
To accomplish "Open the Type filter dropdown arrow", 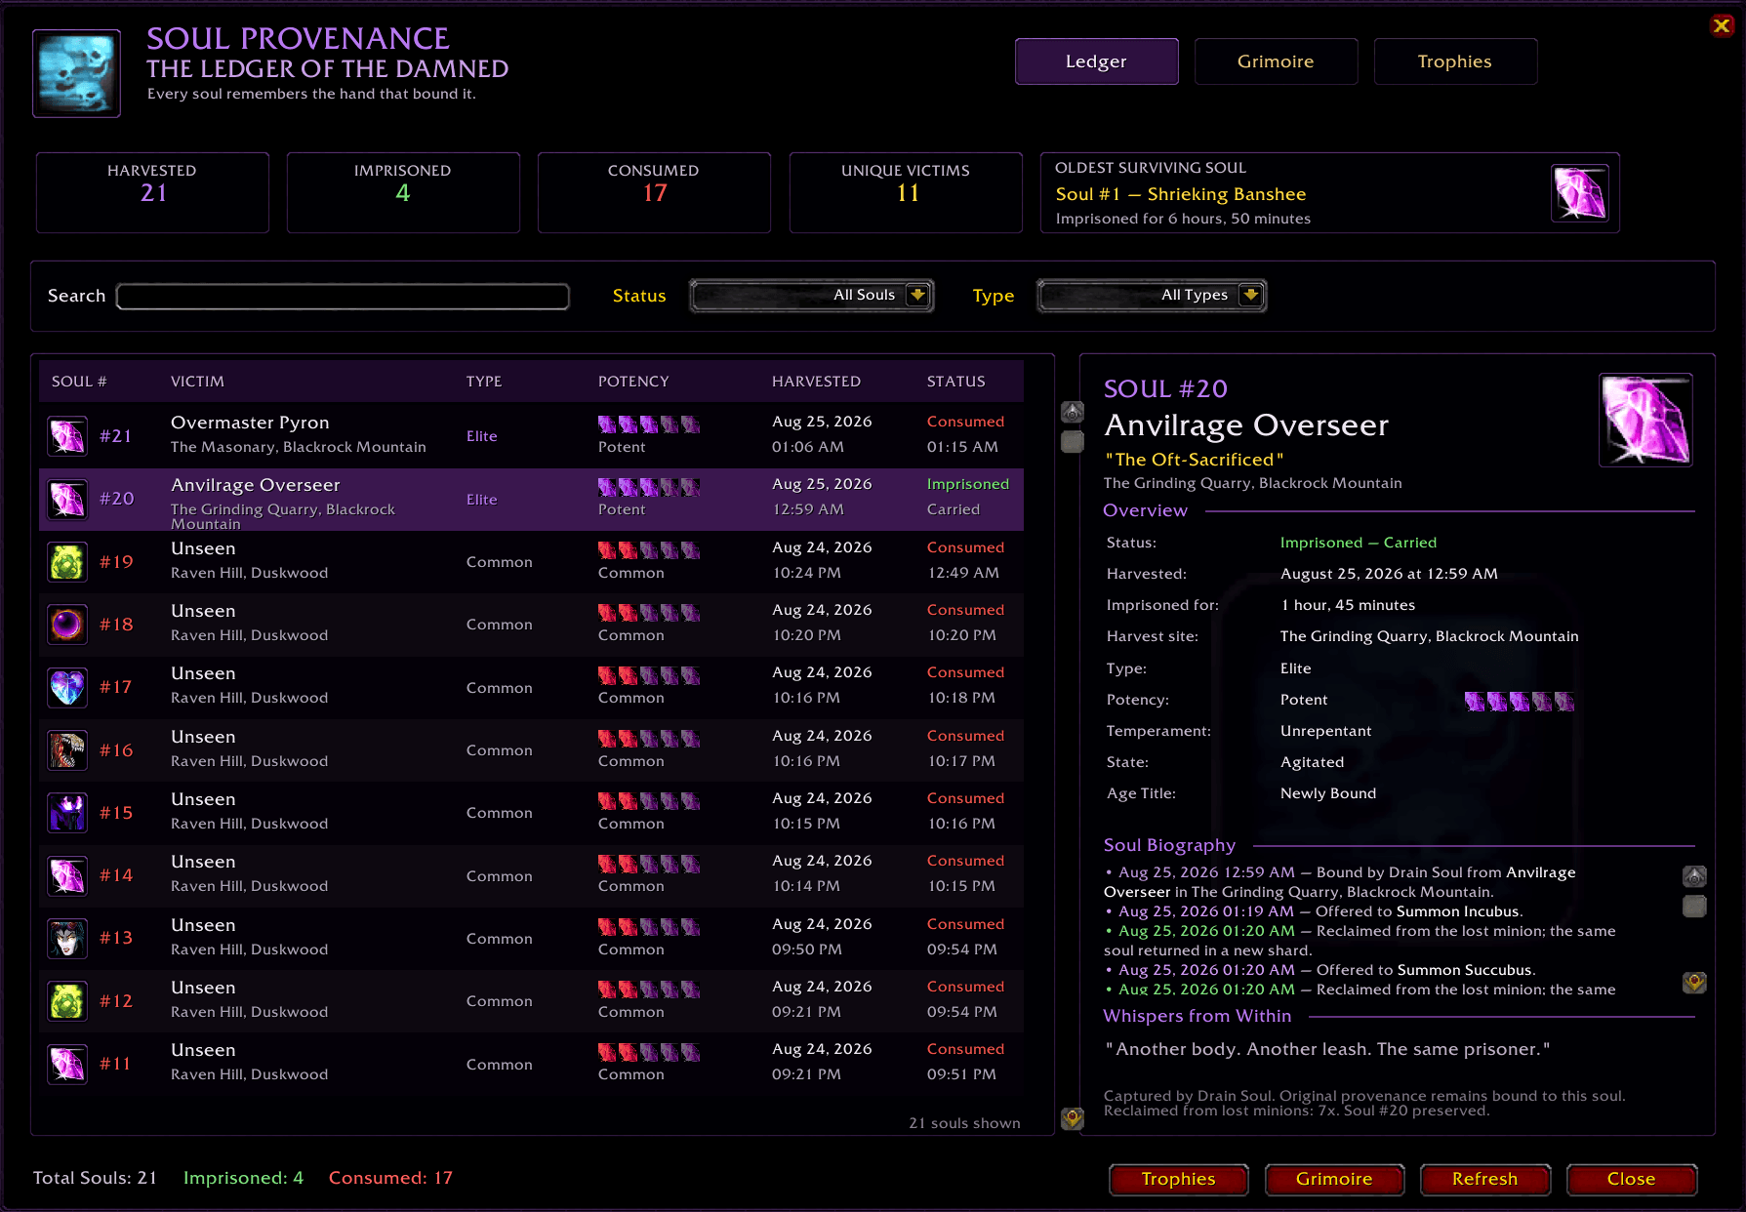I will 1250,295.
